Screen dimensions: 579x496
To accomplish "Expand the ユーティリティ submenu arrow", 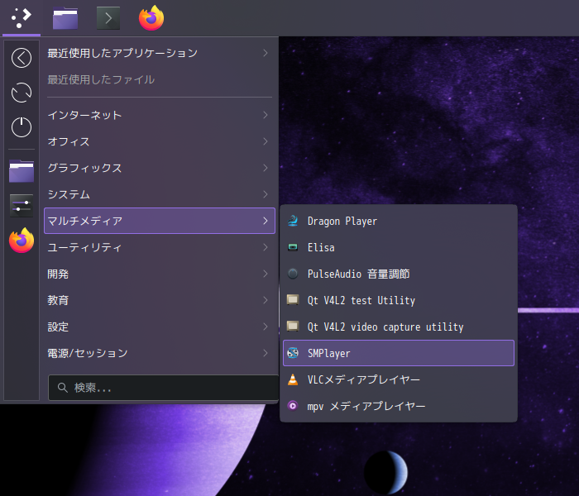I will click(x=266, y=247).
